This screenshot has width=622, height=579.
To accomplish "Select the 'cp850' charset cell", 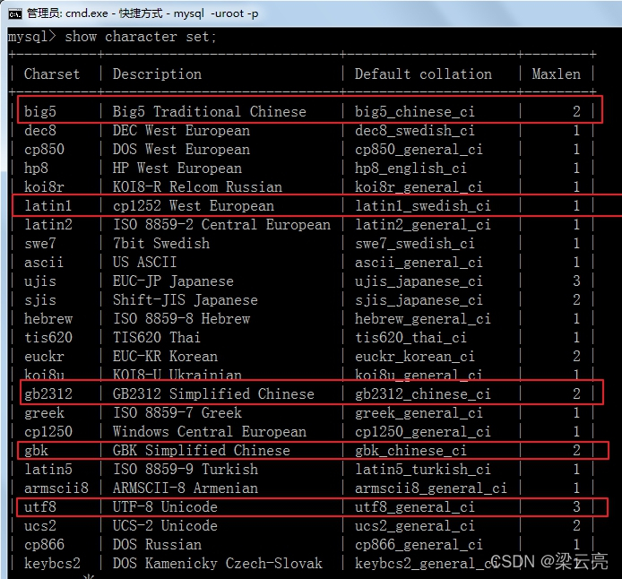I will click(44, 150).
